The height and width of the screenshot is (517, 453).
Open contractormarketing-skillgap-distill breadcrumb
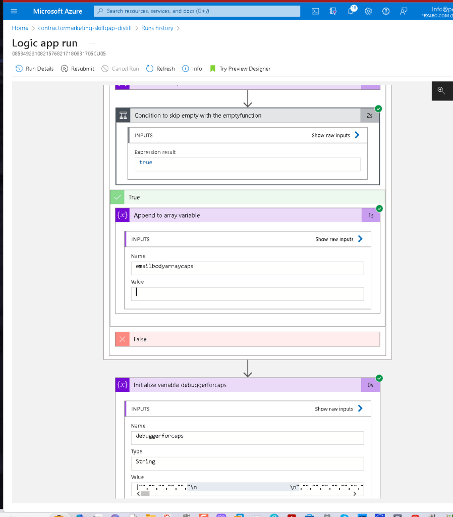coord(85,28)
